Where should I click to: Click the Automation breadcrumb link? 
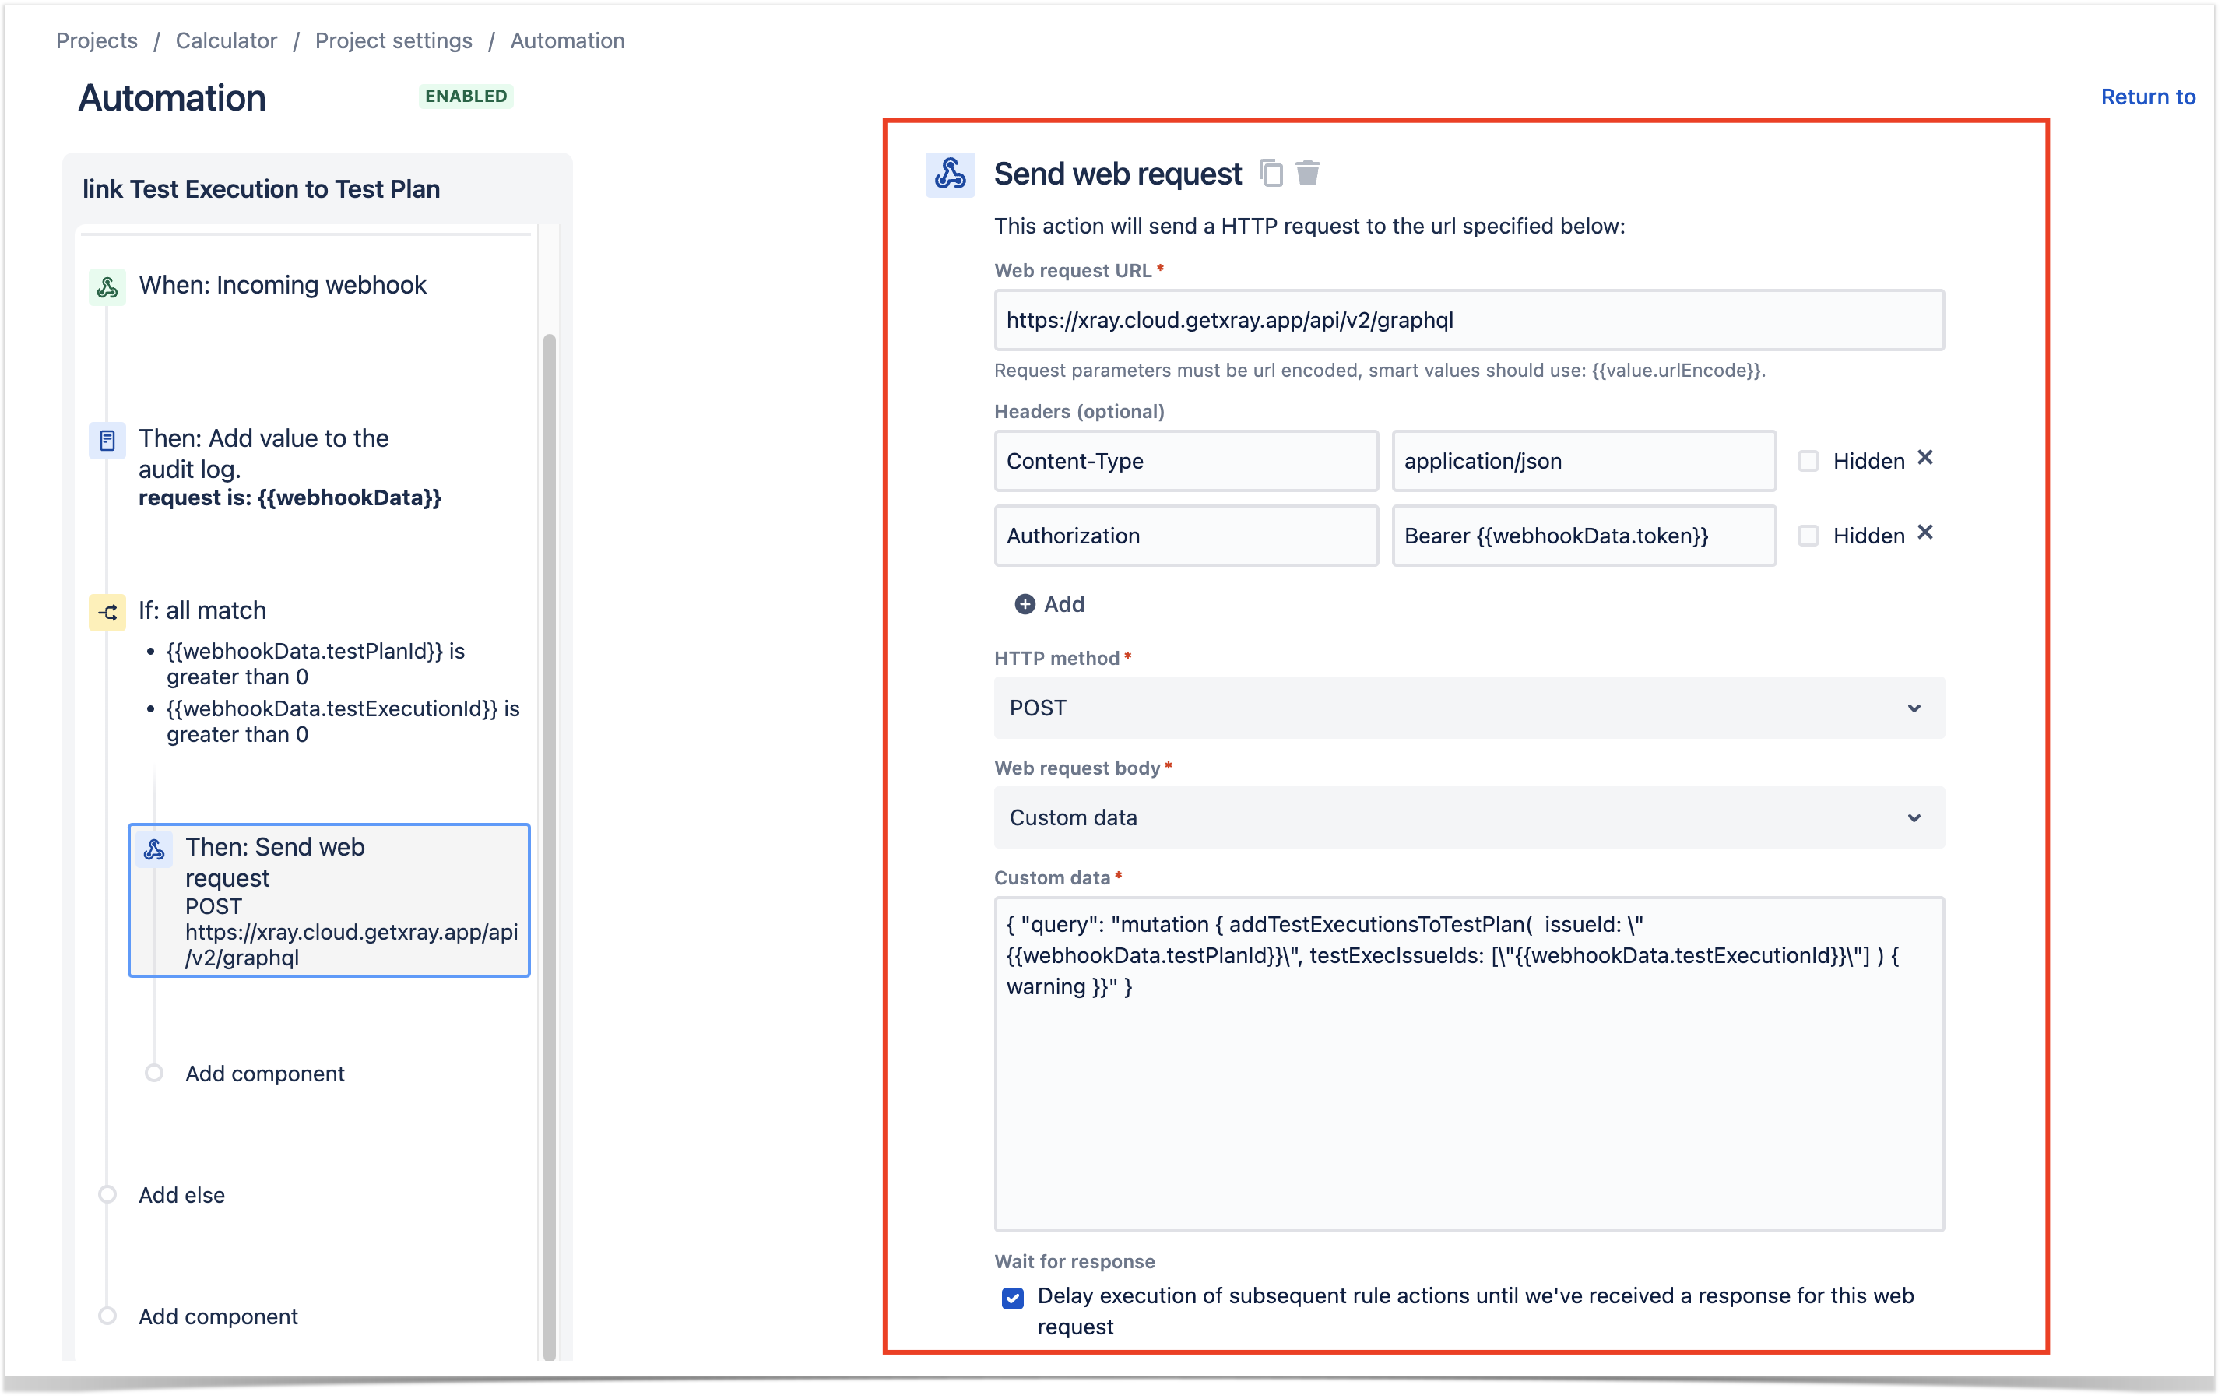pos(568,40)
